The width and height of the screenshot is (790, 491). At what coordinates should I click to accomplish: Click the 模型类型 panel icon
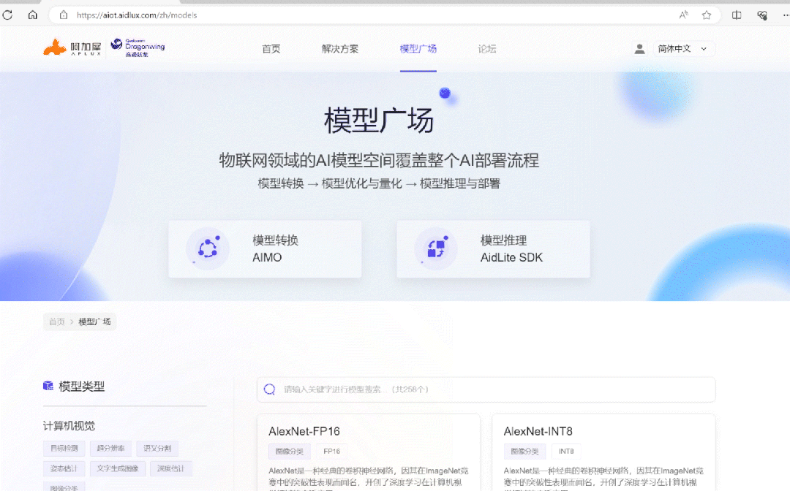point(50,386)
